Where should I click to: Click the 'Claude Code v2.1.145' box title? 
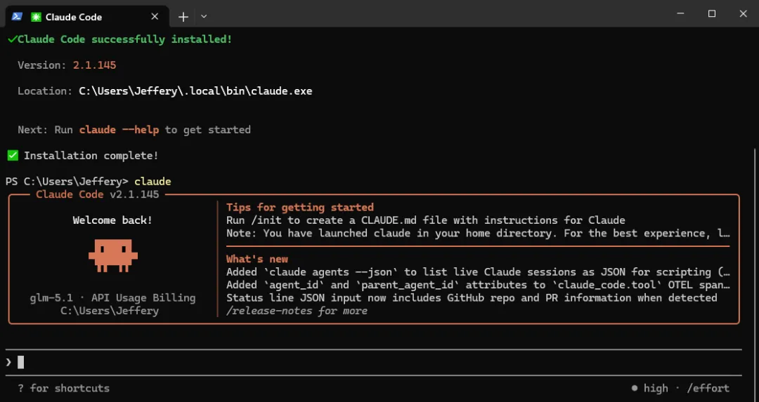coord(97,194)
